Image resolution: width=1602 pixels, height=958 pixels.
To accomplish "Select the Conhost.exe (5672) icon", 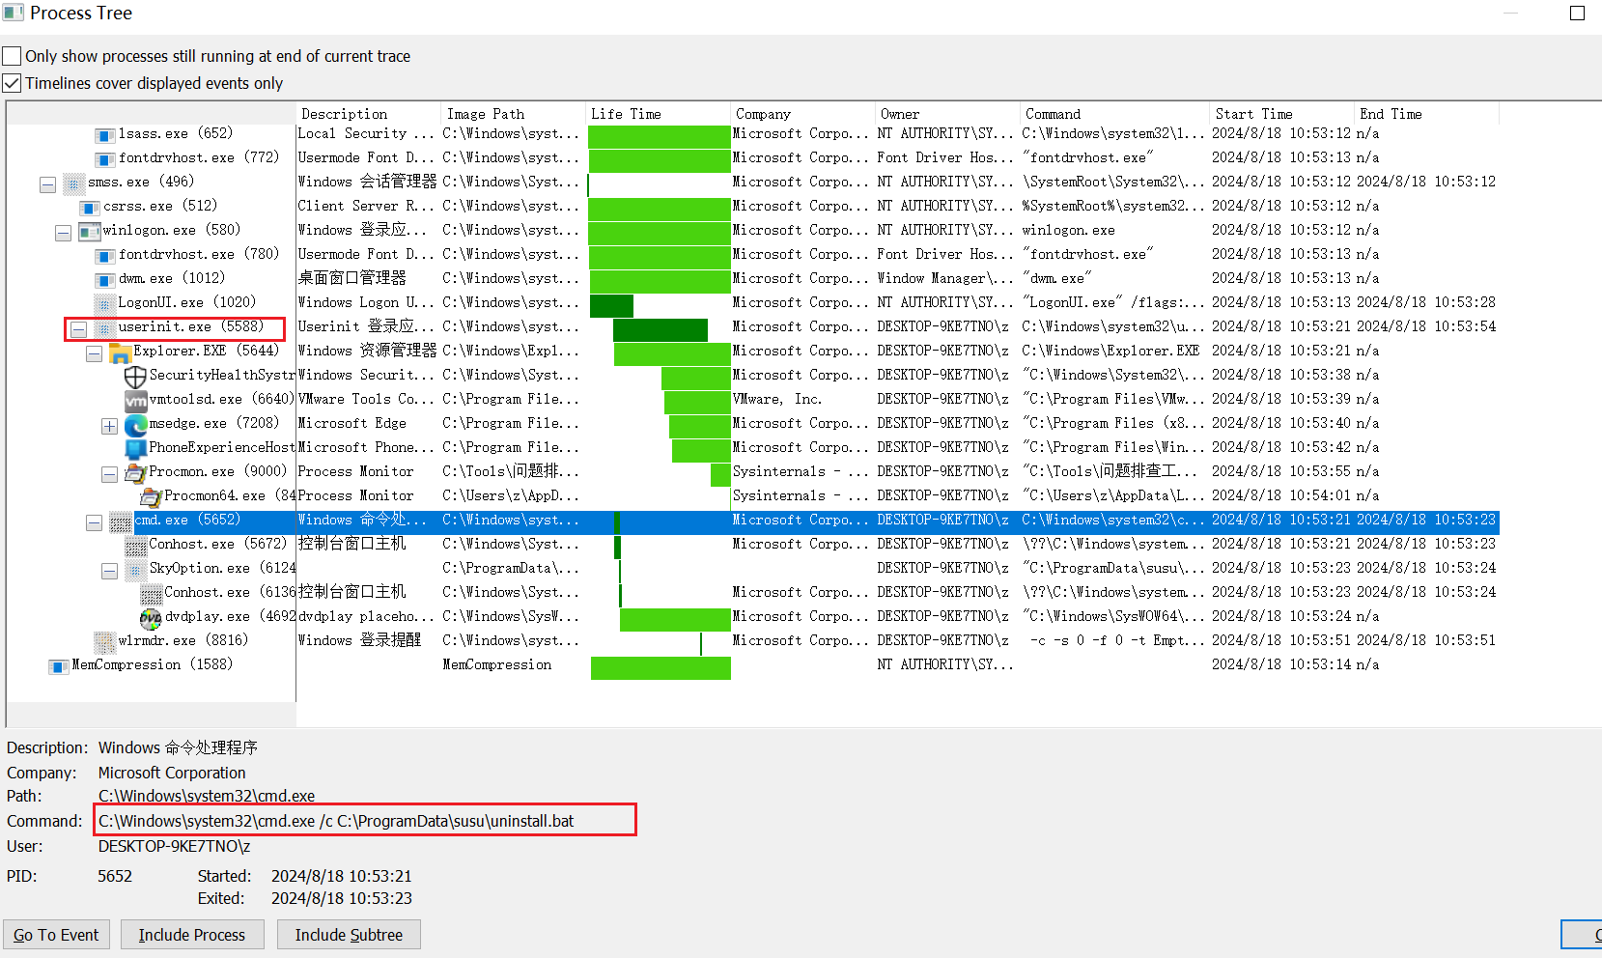I will click(136, 545).
